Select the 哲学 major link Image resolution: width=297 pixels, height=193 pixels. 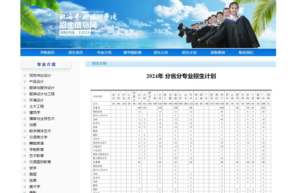click(x=33, y=168)
